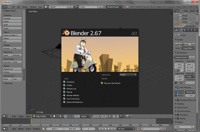Image resolution: width=200 pixels, height=132 pixels.
Task: Add a new scene with plus icon
Action: click(x=99, y=7)
